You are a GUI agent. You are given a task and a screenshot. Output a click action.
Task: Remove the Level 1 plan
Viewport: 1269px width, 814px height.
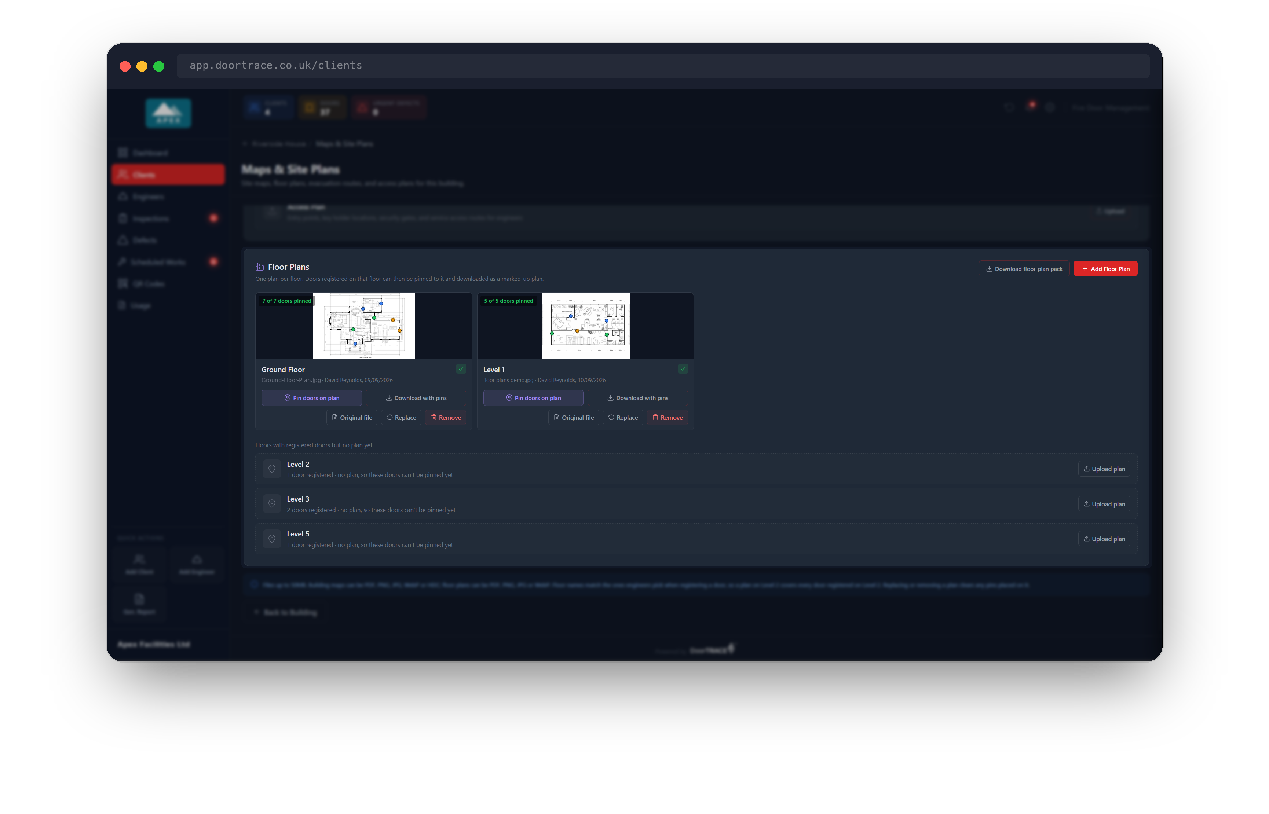(x=667, y=418)
